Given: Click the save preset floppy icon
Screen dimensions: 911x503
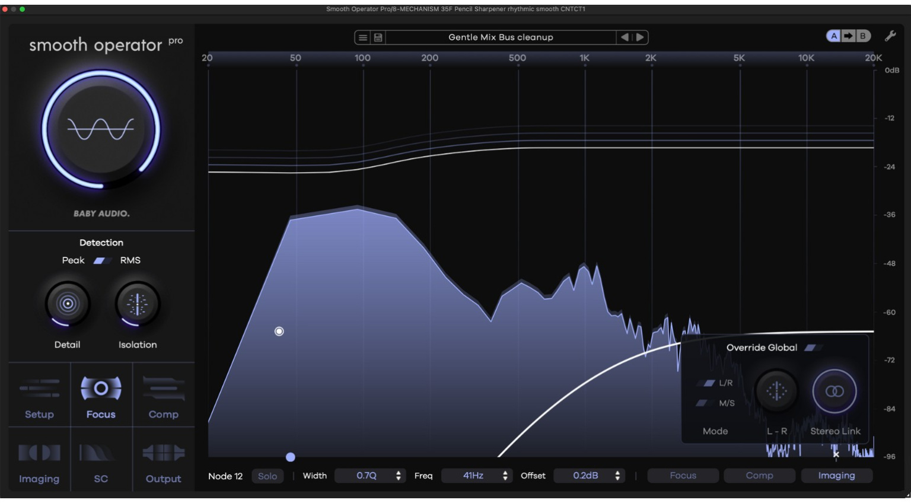Looking at the screenshot, I should (378, 37).
